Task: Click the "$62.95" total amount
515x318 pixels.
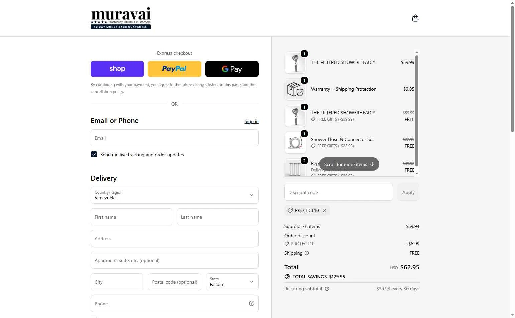Action: tap(410, 267)
